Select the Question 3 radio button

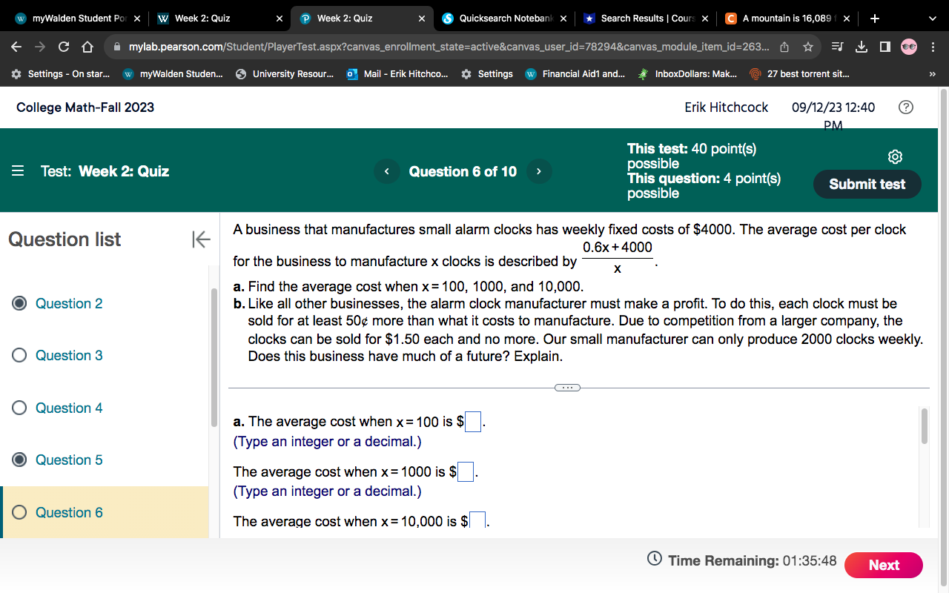21,355
